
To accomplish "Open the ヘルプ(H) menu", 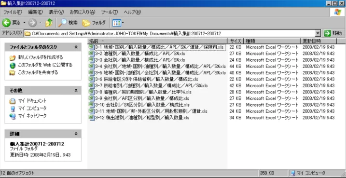I will tap(132, 12).
